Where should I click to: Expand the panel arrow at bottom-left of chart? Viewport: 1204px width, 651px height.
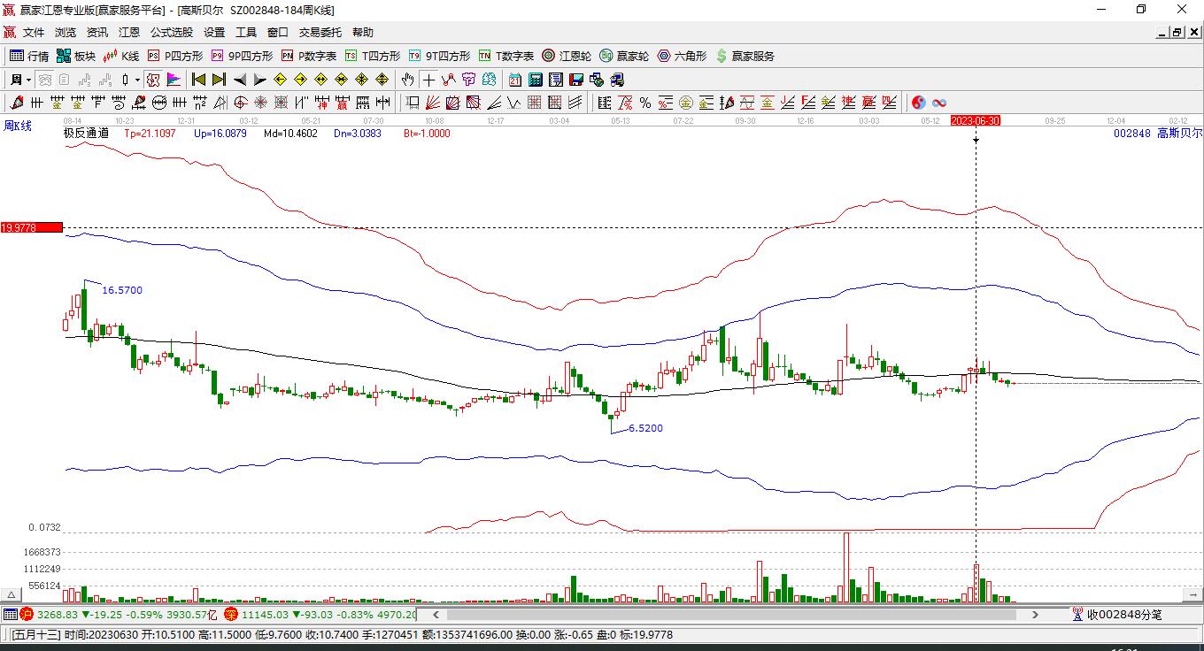coord(12,594)
